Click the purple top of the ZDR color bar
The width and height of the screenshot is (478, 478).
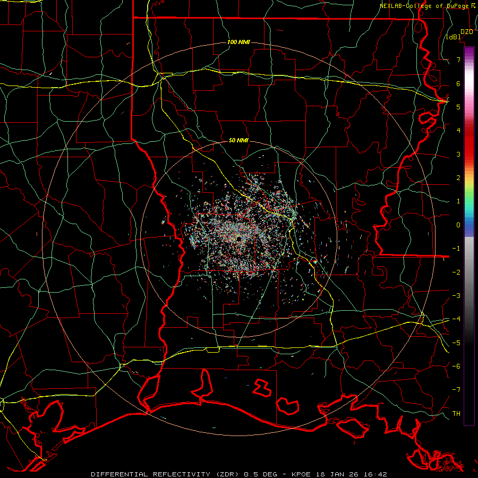(469, 52)
